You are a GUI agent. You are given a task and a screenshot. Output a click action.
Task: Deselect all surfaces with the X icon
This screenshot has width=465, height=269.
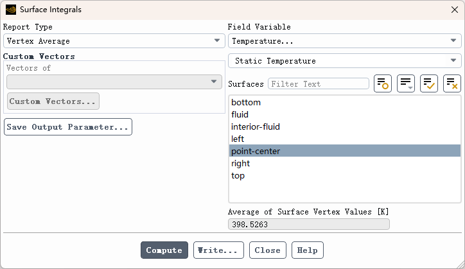[452, 83]
